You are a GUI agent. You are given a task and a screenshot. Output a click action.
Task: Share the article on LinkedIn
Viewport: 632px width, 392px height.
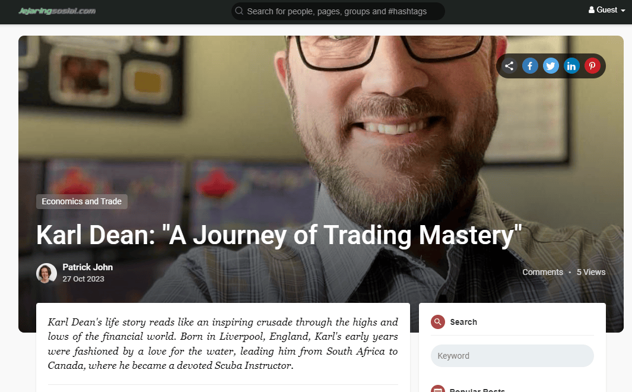571,66
